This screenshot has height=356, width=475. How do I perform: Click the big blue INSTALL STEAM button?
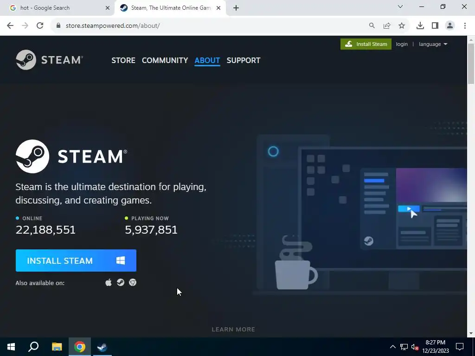tap(76, 261)
